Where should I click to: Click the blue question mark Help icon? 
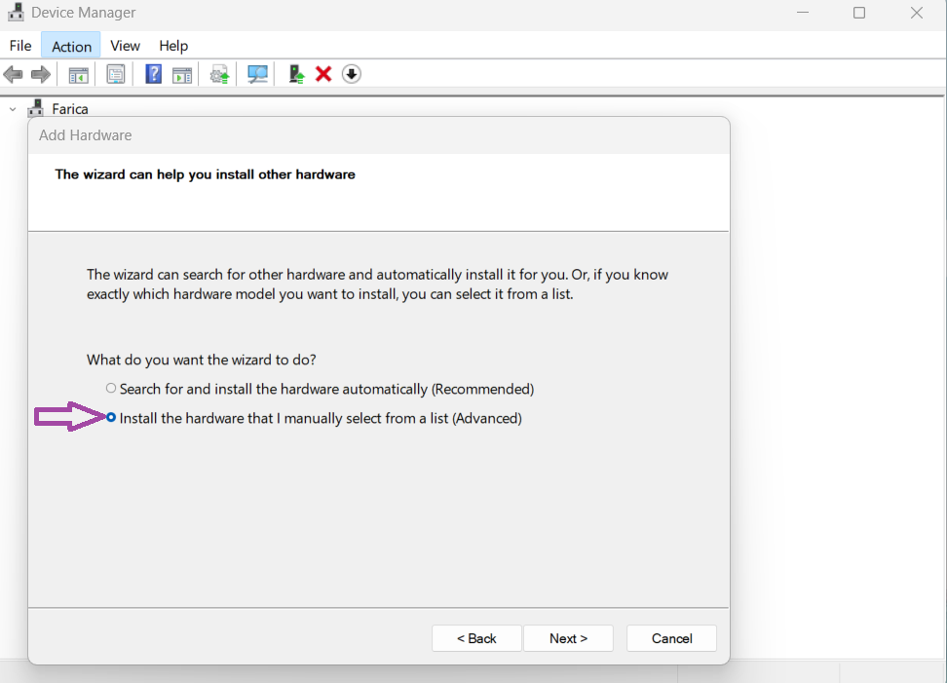click(153, 75)
